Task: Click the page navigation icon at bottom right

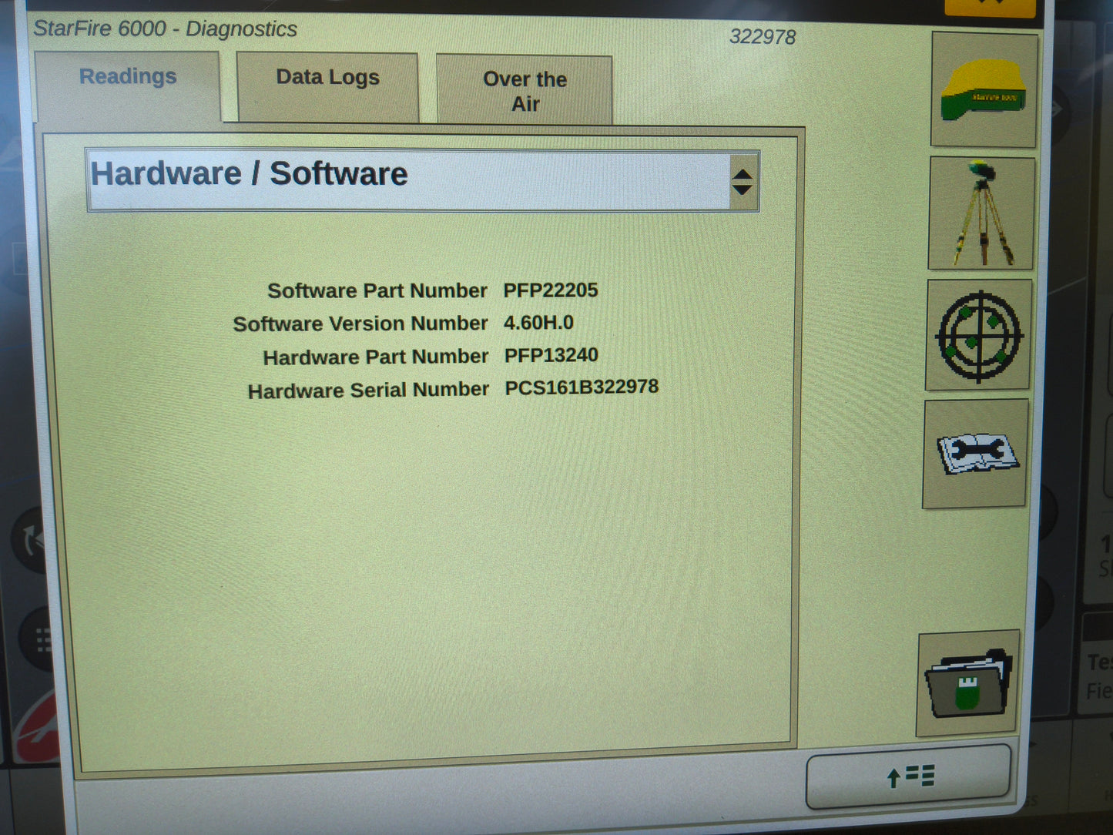Action: (909, 776)
